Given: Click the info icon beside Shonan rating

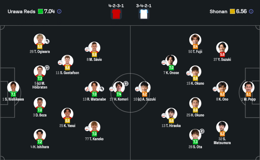Looking at the screenshot, I should pos(251,11).
